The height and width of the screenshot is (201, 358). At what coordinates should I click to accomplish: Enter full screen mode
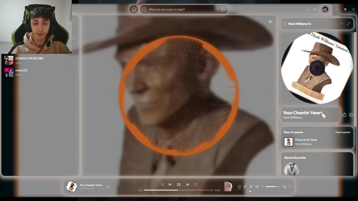pyautogui.click(x=290, y=187)
